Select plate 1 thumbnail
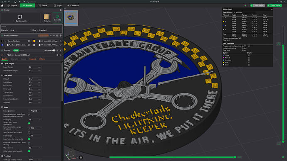The height and width of the screenshot is (161, 287). (x=71, y=18)
